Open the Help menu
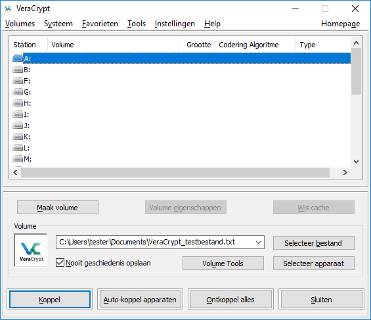The width and height of the screenshot is (371, 320). tap(212, 24)
